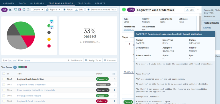This screenshot has height=104, width=220.
Task: Download the pie chart as an image
Action: [51, 22]
